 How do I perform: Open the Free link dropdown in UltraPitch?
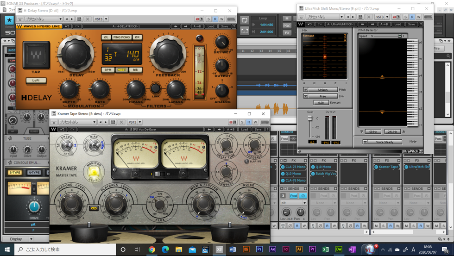click(320, 96)
